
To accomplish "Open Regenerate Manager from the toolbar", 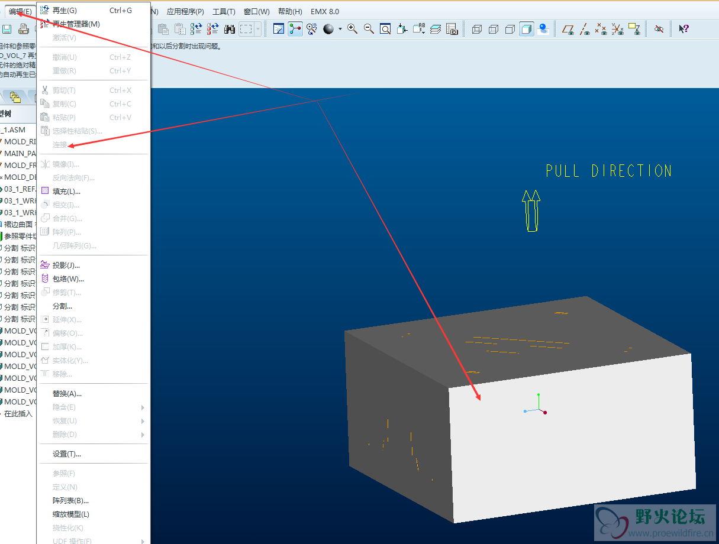I will click(x=213, y=29).
